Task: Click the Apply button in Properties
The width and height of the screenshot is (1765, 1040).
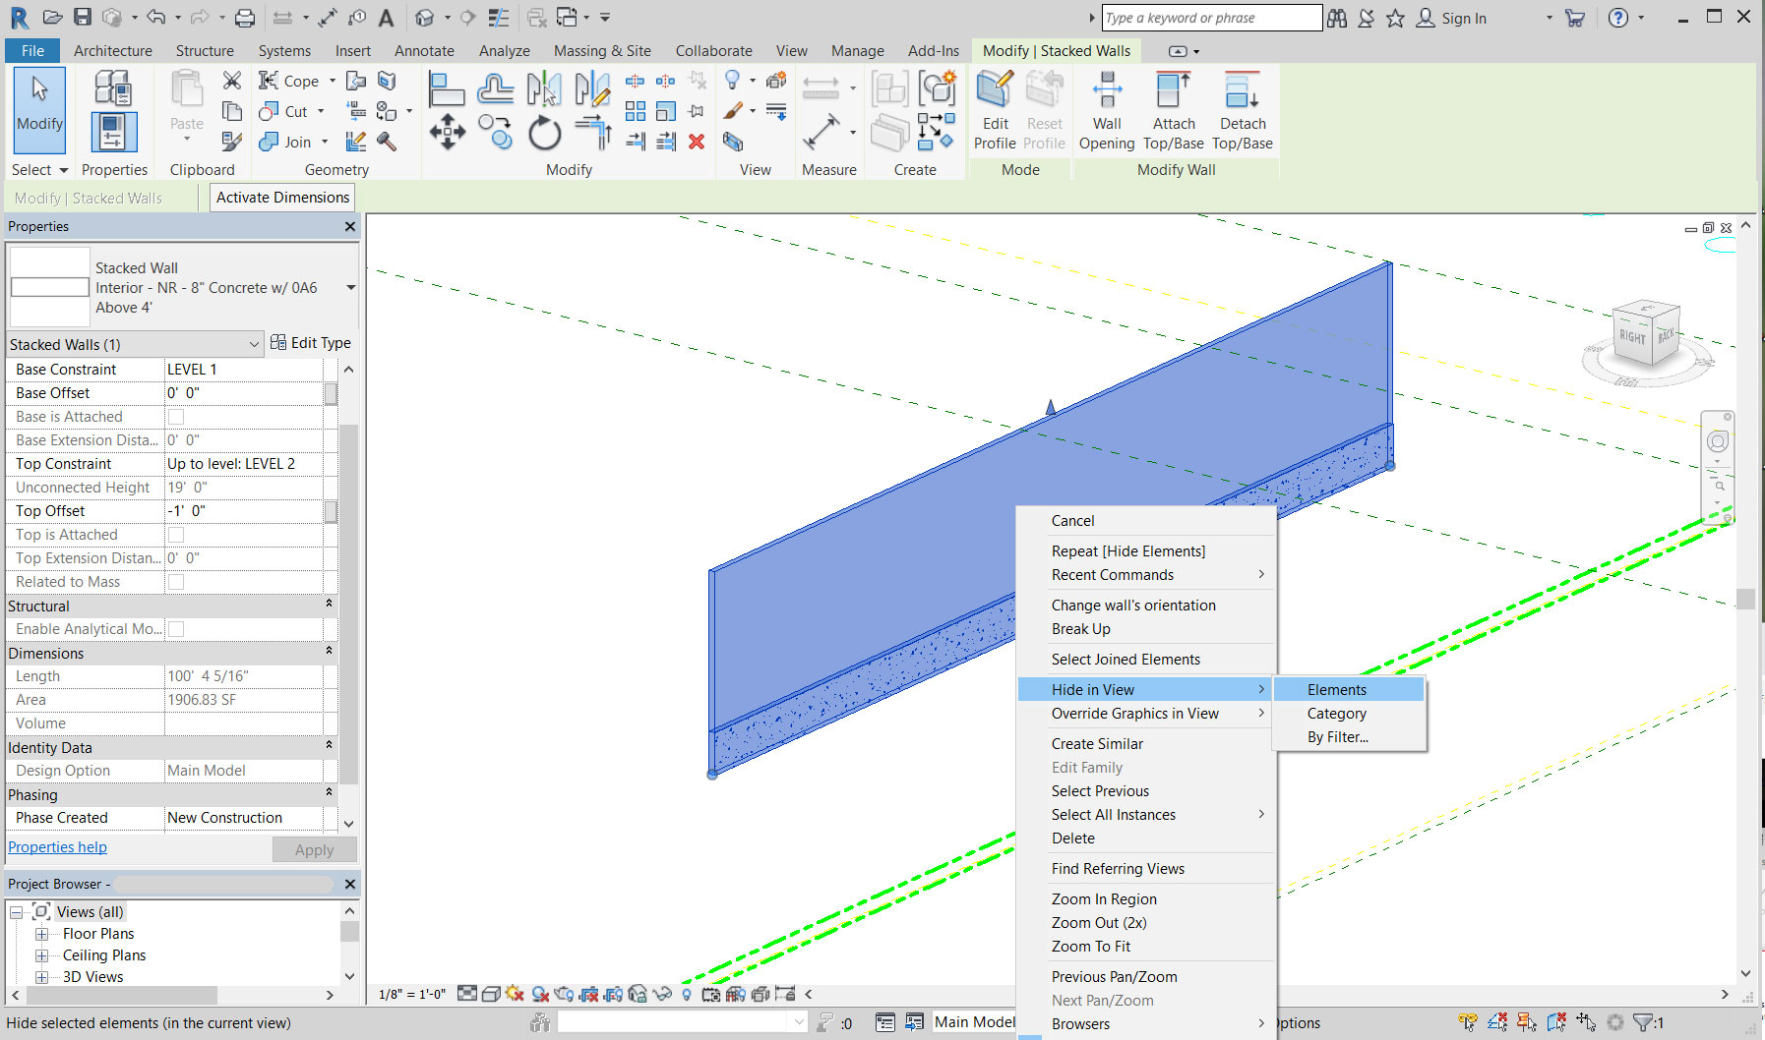Action: click(x=313, y=849)
